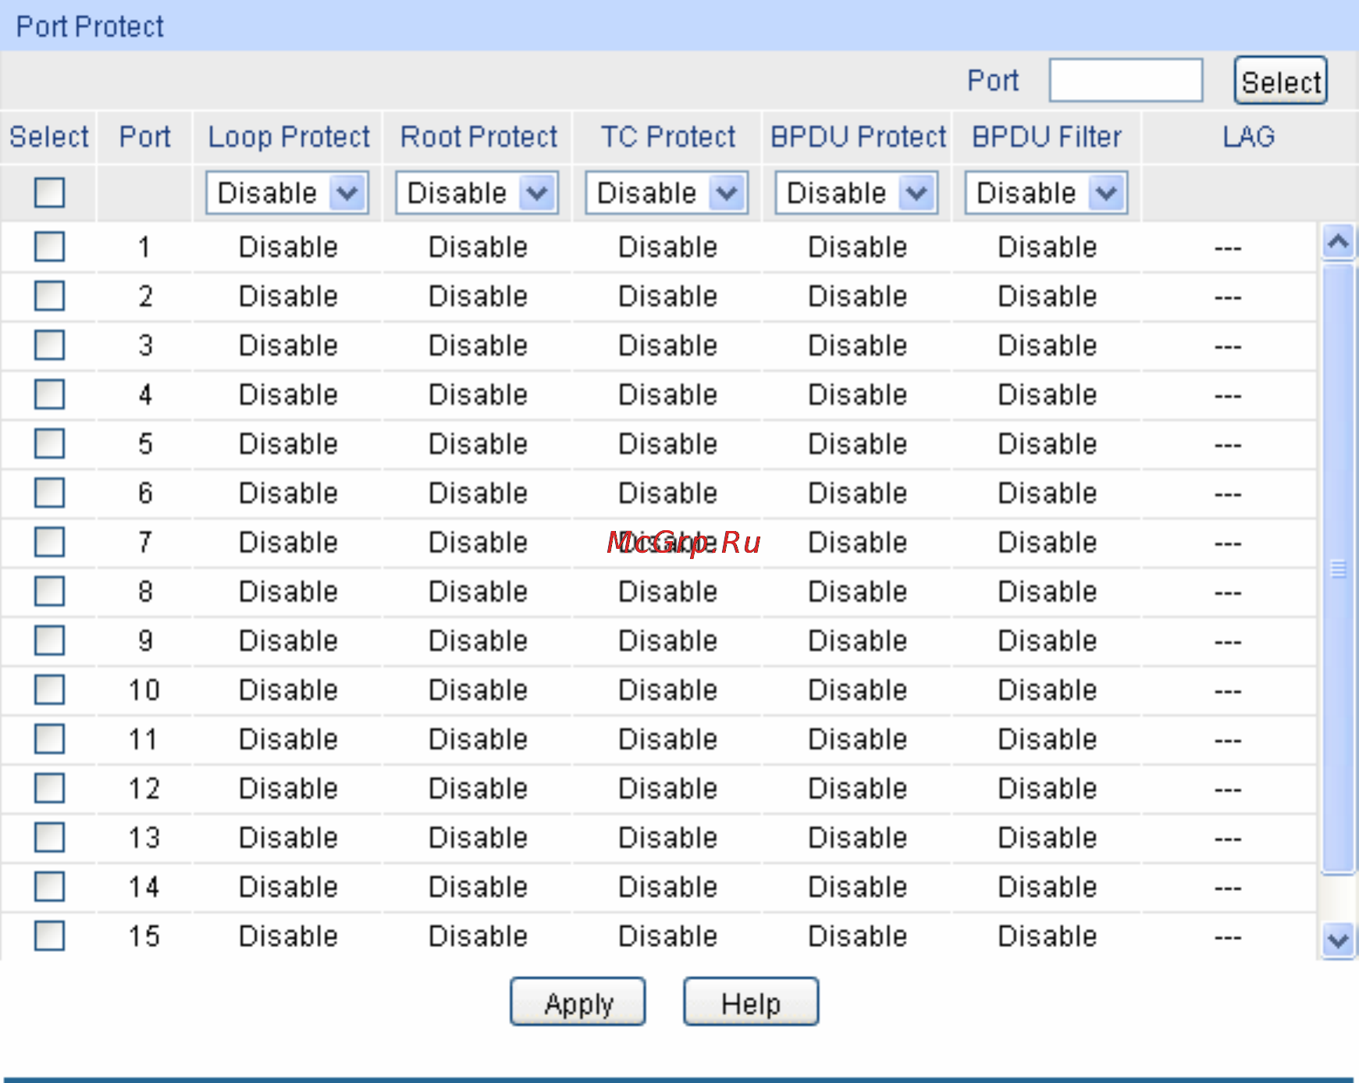Check the box for port 11
This screenshot has width=1359, height=1083.
(49, 739)
